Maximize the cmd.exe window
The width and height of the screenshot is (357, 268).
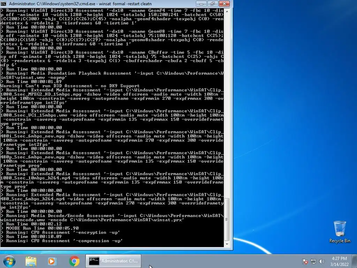click(213, 3)
